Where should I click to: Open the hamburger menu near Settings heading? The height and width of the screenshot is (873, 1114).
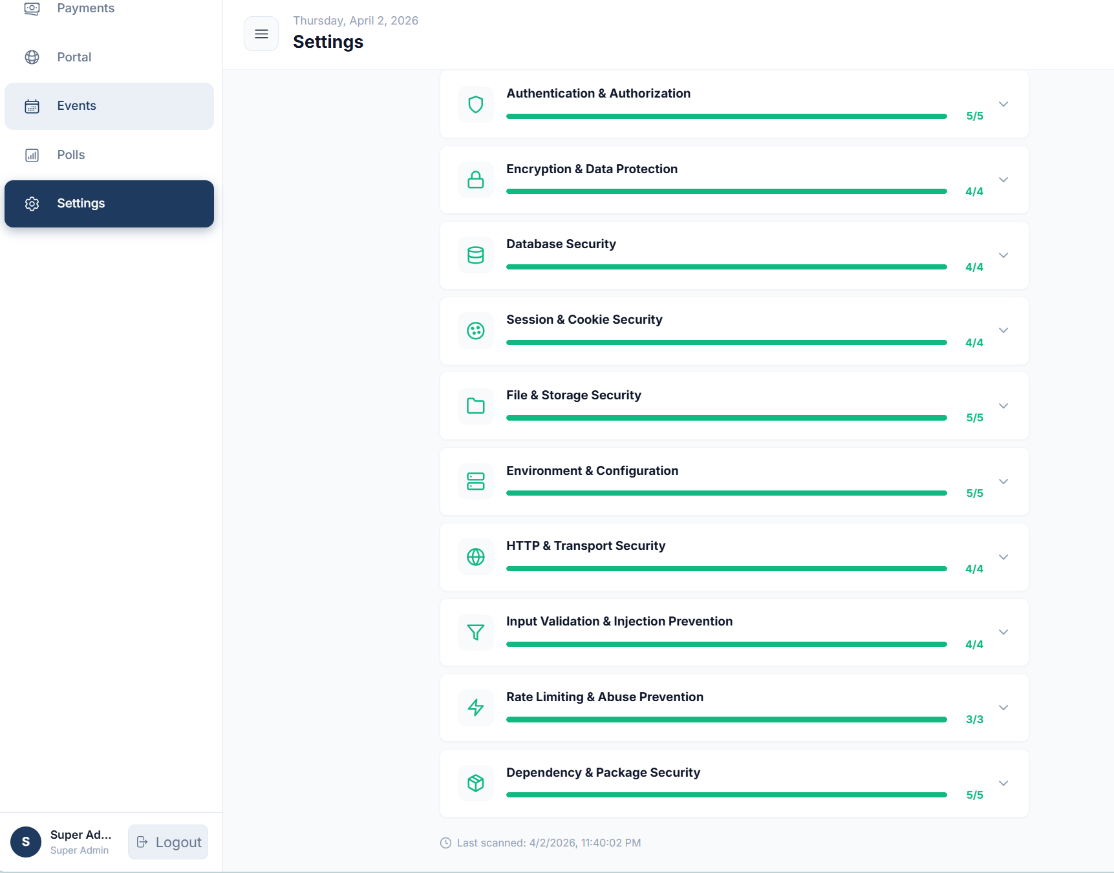[x=261, y=34]
